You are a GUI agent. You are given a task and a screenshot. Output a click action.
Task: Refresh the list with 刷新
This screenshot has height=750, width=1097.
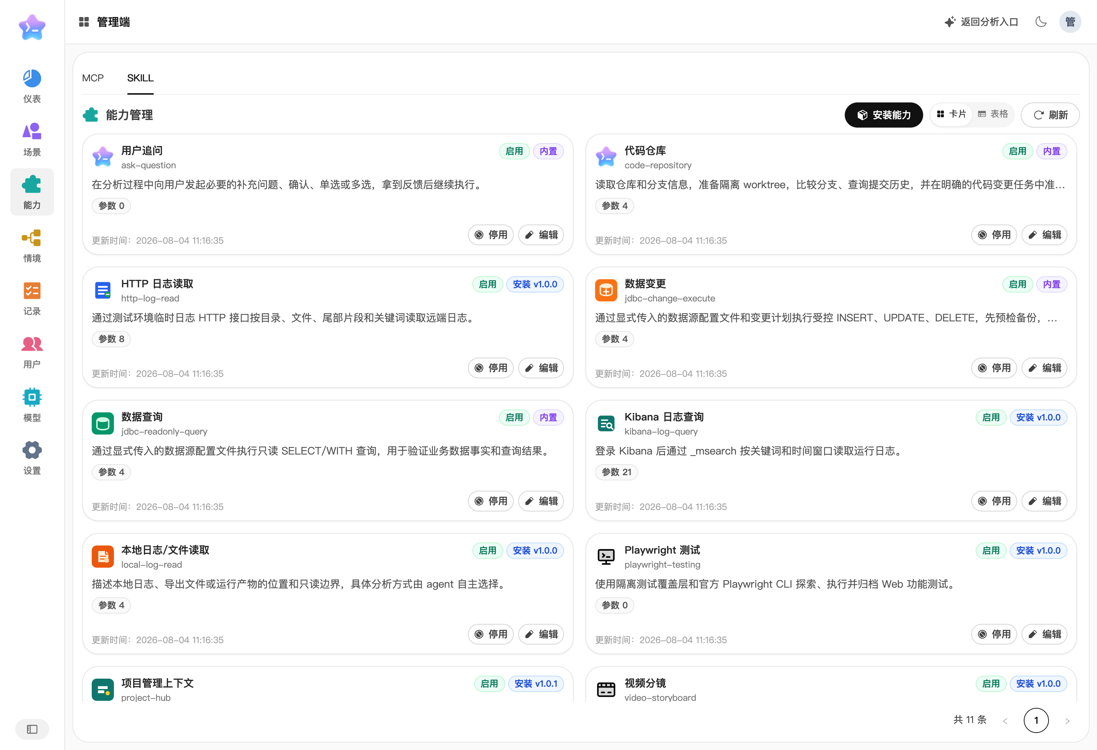point(1050,115)
